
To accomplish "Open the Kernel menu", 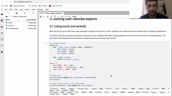I will [27, 10].
